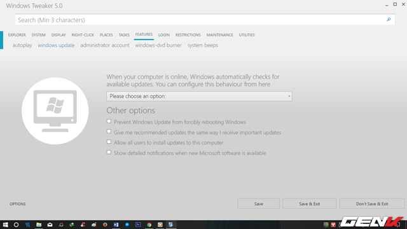Check Prevent Windows Update from forcibly rebooting
Screen dimensions: 407x229
click(109, 121)
